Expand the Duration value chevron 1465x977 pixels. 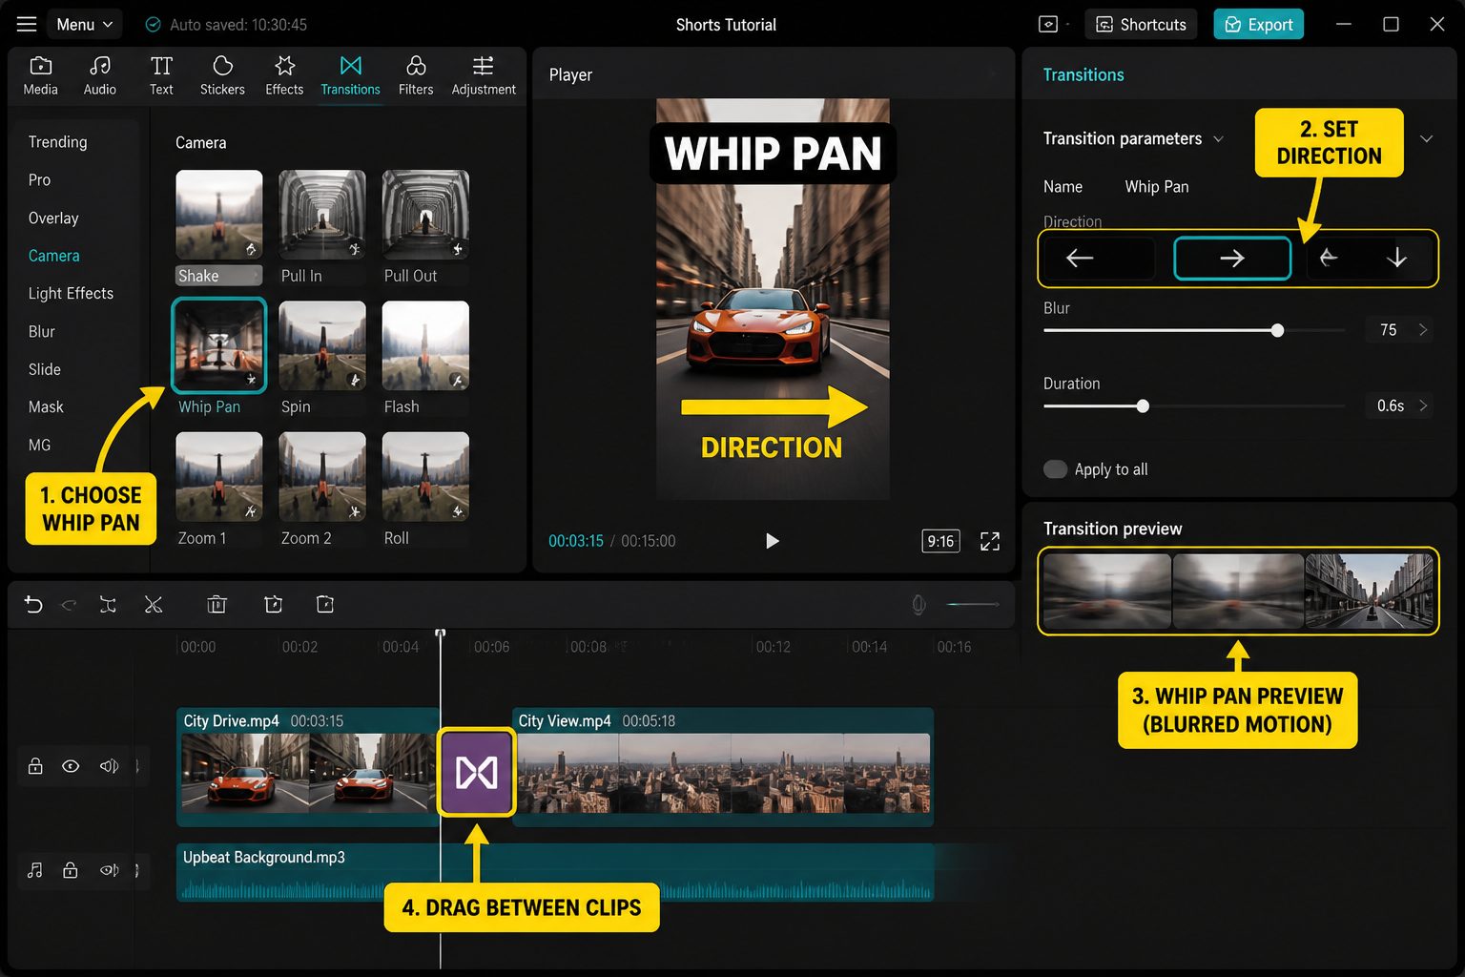1423,406
